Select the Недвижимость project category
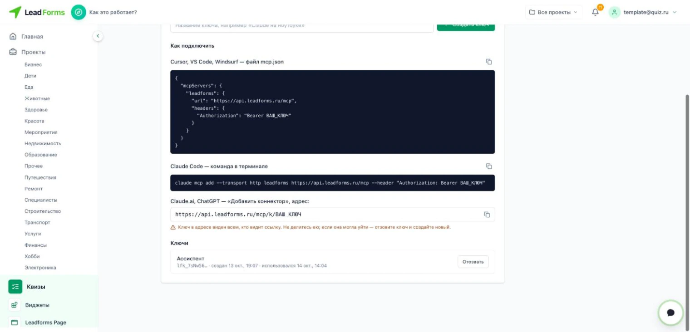 pos(43,143)
